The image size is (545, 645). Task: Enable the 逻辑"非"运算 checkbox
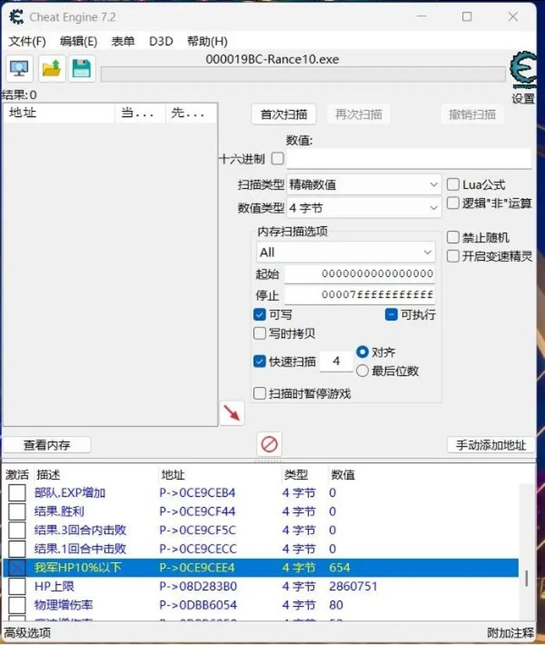[x=453, y=203]
